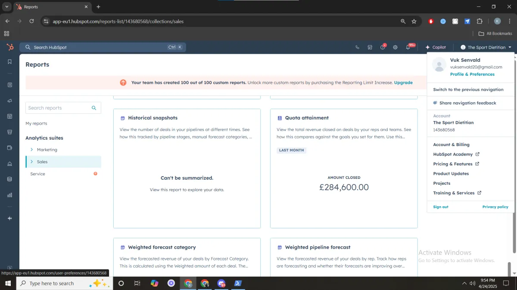517x290 pixels.
Task: Click the Search HubSpot box
Action: point(103,47)
